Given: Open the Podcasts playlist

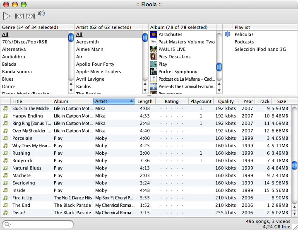Looking at the screenshot, I should click(x=244, y=42).
